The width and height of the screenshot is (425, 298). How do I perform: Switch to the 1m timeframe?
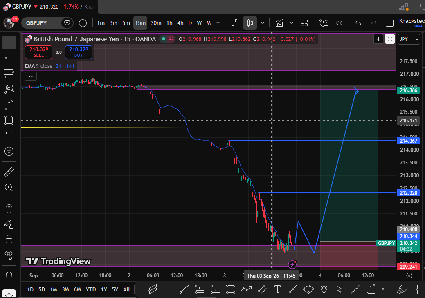tap(101, 23)
